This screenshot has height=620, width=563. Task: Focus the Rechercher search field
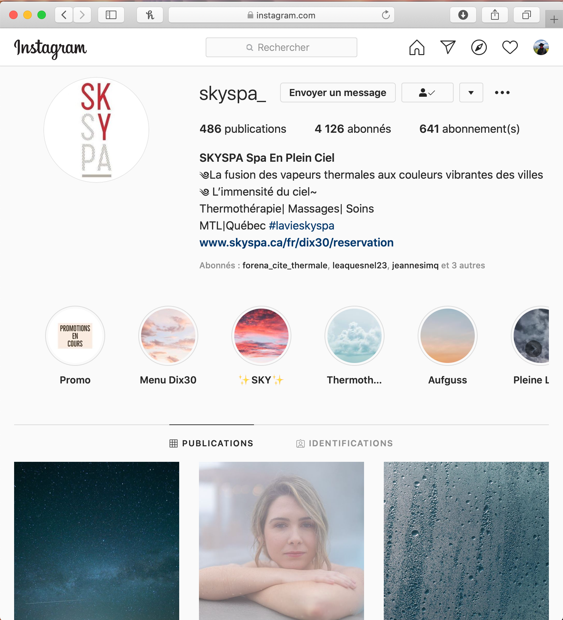pos(281,47)
